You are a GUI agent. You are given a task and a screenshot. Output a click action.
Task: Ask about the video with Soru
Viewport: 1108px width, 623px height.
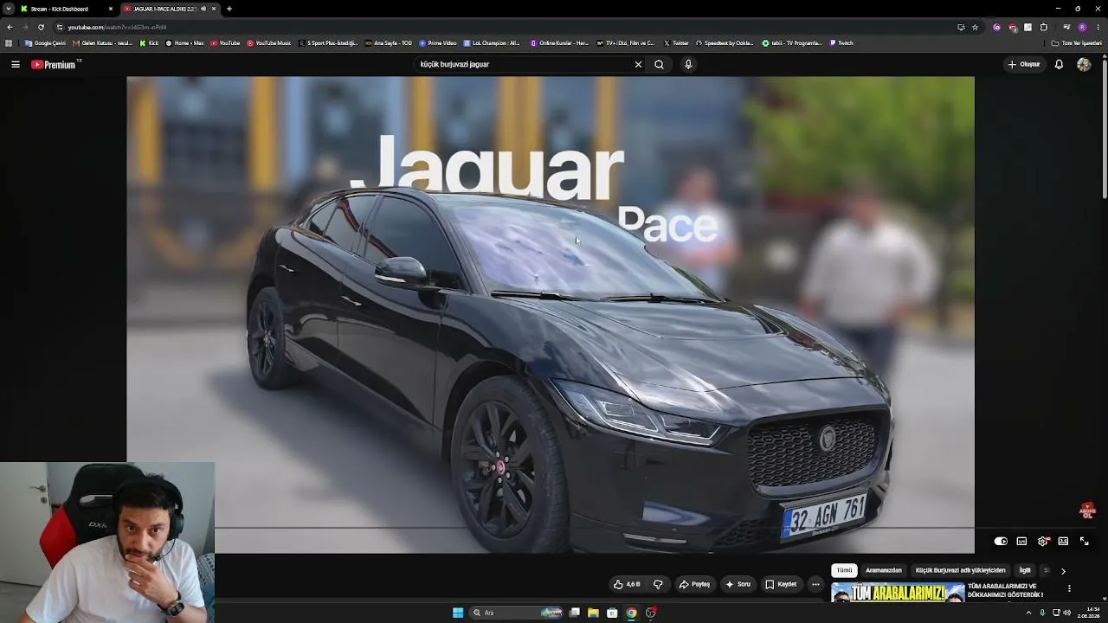pyautogui.click(x=738, y=584)
